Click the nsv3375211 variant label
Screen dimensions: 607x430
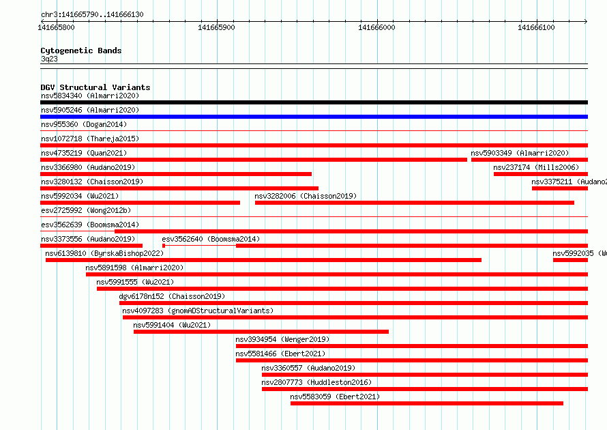(569, 182)
